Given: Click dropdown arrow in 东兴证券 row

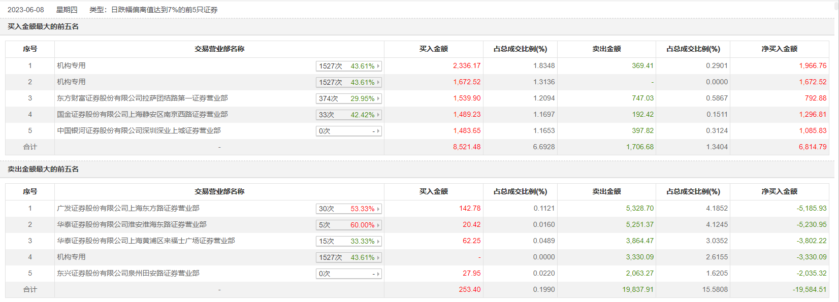Looking at the screenshot, I should tap(378, 274).
